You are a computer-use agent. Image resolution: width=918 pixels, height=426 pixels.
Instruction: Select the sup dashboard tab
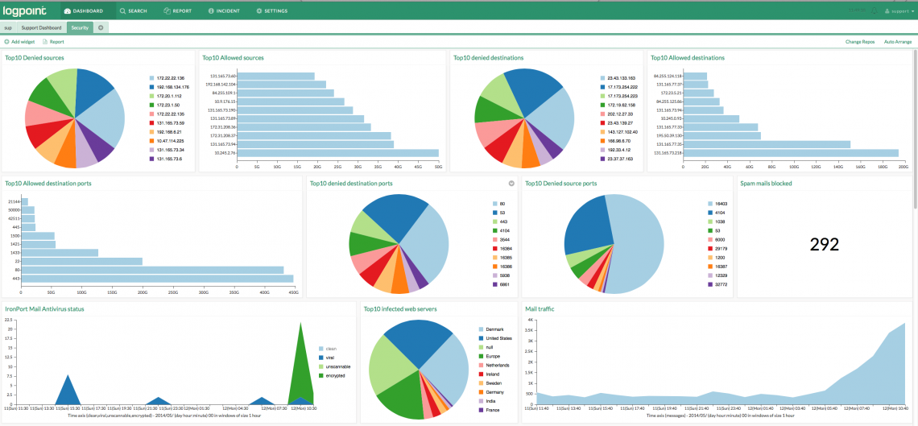pyautogui.click(x=8, y=27)
